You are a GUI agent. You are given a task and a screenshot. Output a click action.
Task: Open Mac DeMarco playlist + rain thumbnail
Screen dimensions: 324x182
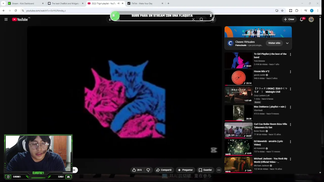(238, 113)
